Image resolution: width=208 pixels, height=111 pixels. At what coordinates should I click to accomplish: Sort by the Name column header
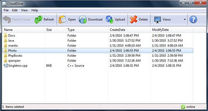pos(23,30)
